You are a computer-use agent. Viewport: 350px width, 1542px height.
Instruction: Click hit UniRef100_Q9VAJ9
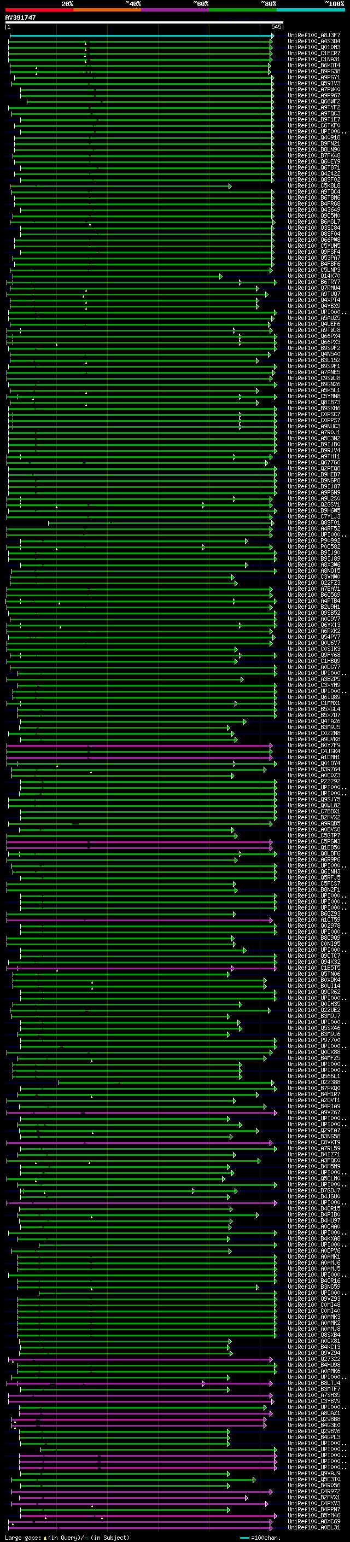pyautogui.click(x=313, y=1473)
